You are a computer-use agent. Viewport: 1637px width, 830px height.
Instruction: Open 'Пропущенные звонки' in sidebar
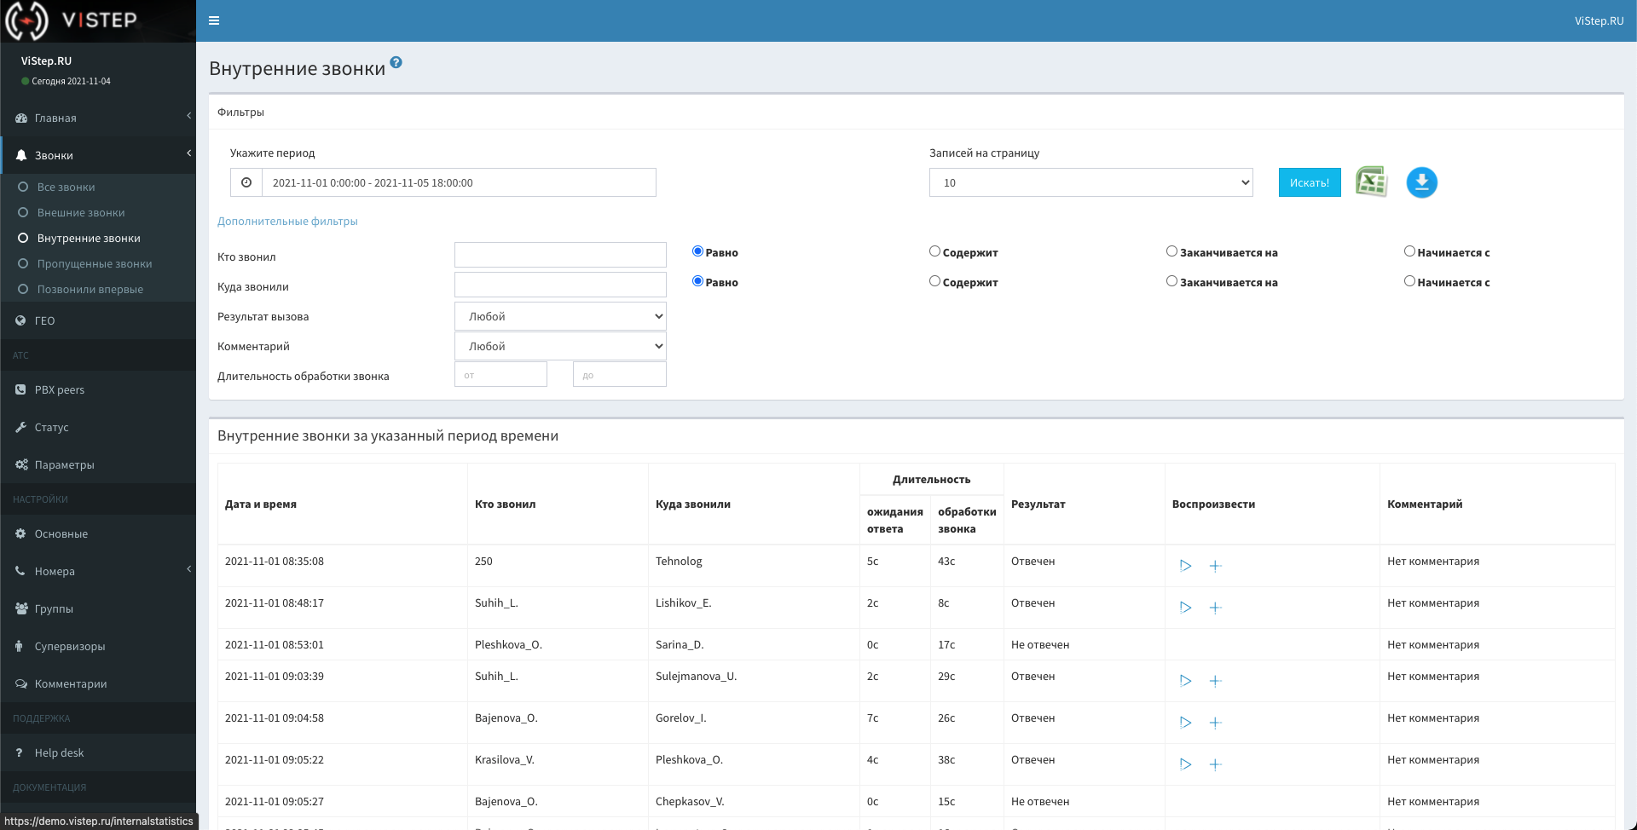tap(95, 264)
